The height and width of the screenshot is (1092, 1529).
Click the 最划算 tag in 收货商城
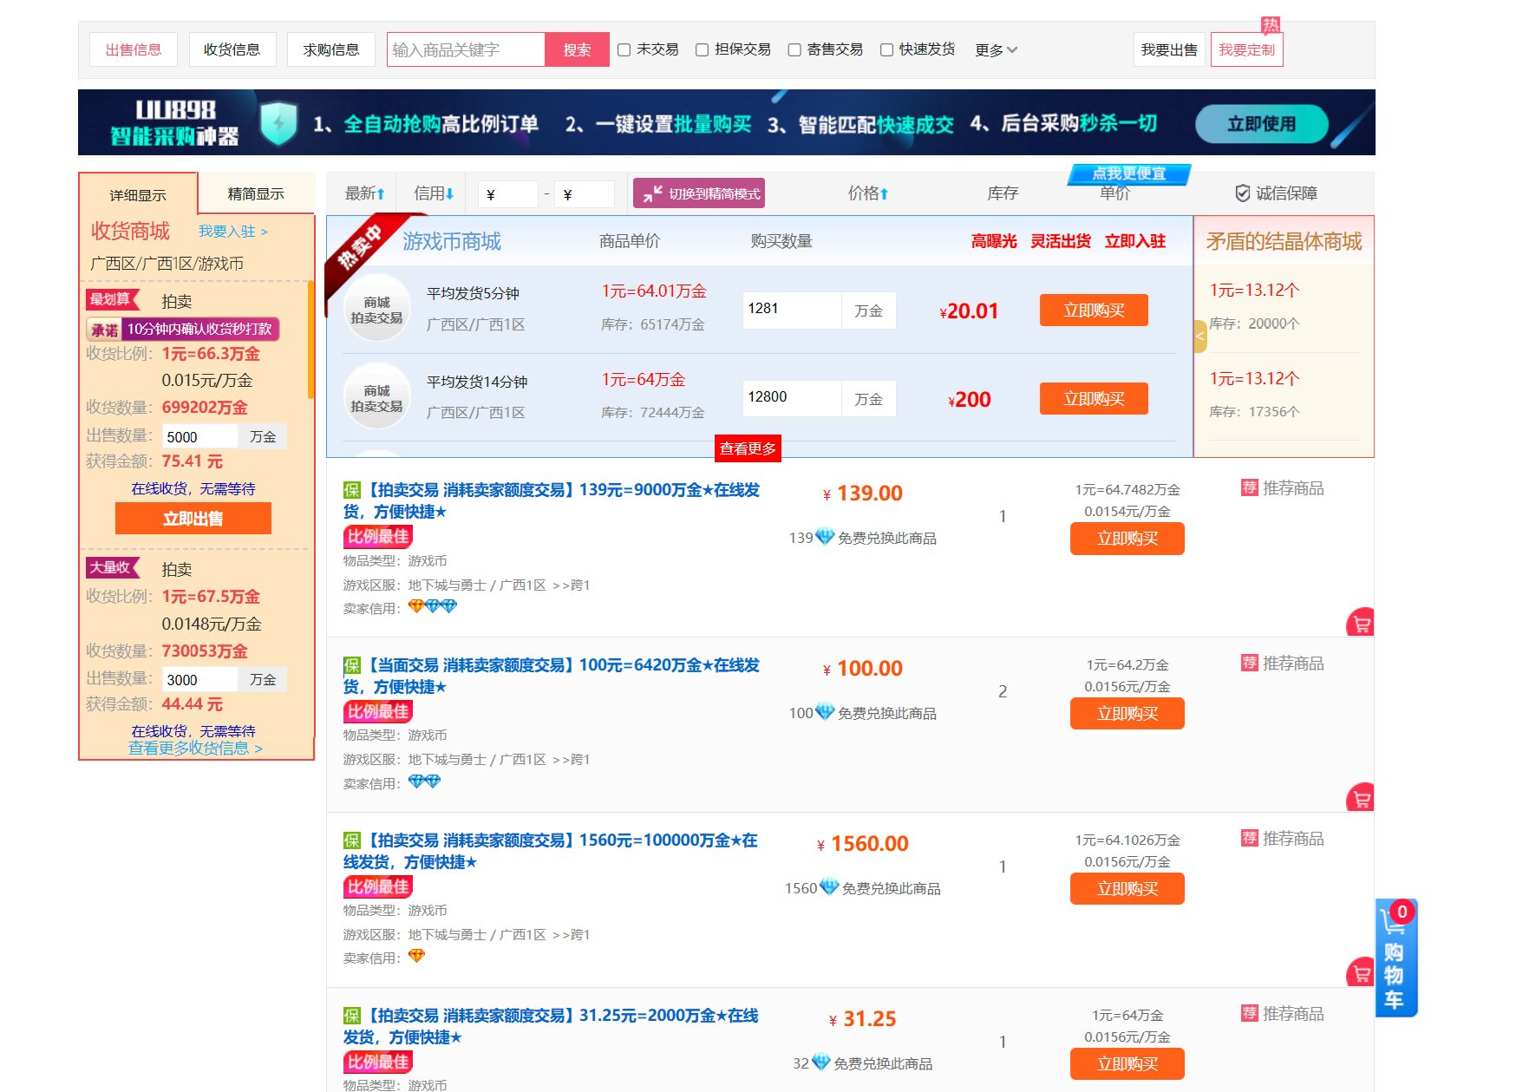112,299
